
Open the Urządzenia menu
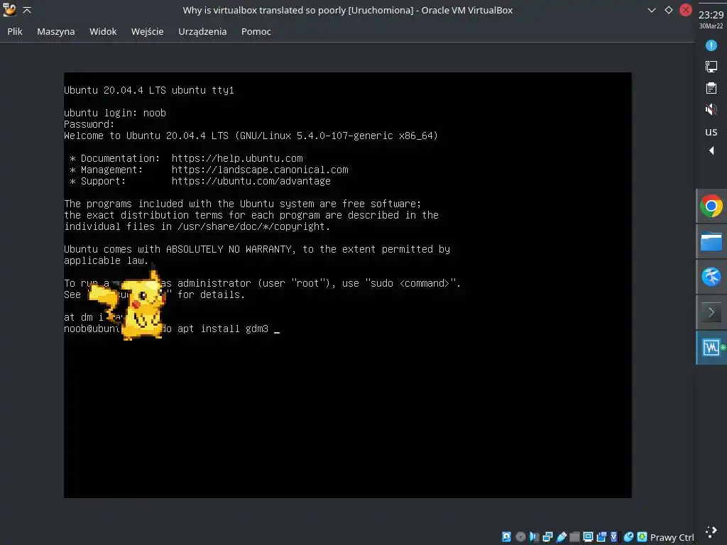pyautogui.click(x=202, y=31)
